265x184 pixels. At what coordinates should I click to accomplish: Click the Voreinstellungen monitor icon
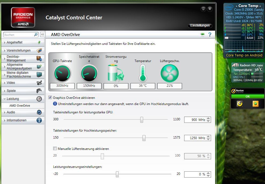(x=39, y=50)
